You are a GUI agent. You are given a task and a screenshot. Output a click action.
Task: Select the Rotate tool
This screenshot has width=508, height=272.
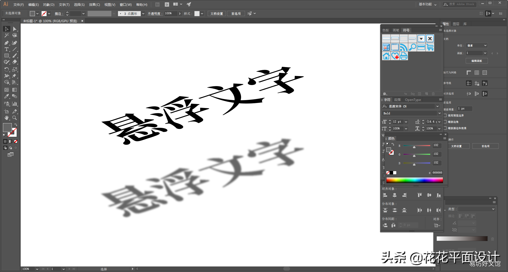[x=7, y=69]
